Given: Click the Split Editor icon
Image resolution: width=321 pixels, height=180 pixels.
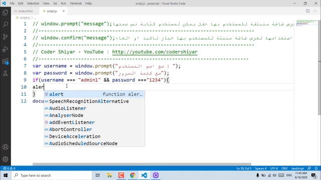Looking at the screenshot, I should pyautogui.click(x=307, y=11).
